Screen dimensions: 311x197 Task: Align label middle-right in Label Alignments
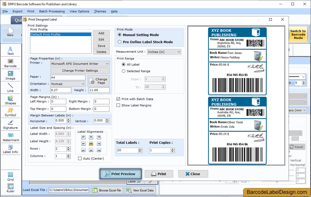(x=99, y=144)
